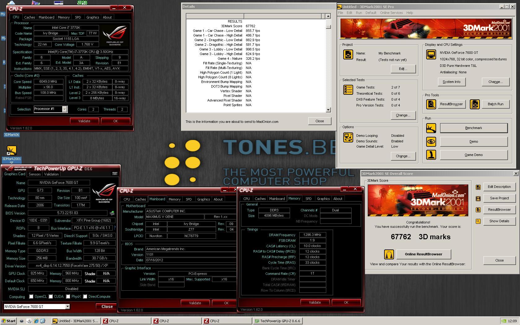Screen dimensions: 520x325
Task: Click the Internet Explorer quick launch icon
Action: 36,321
